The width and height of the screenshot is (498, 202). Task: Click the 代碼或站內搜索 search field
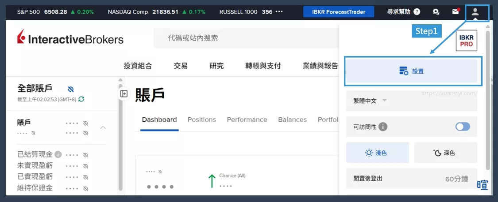tap(246, 38)
